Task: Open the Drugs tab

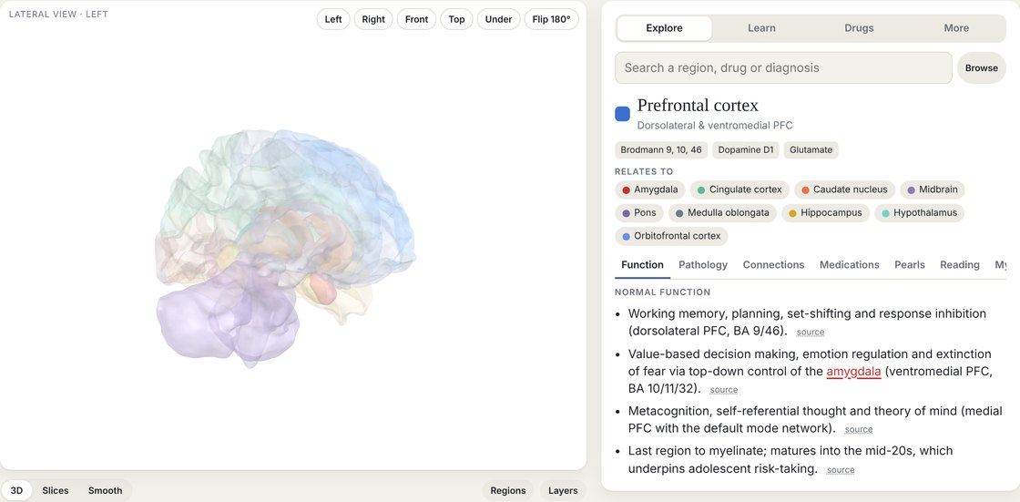Action: (859, 28)
